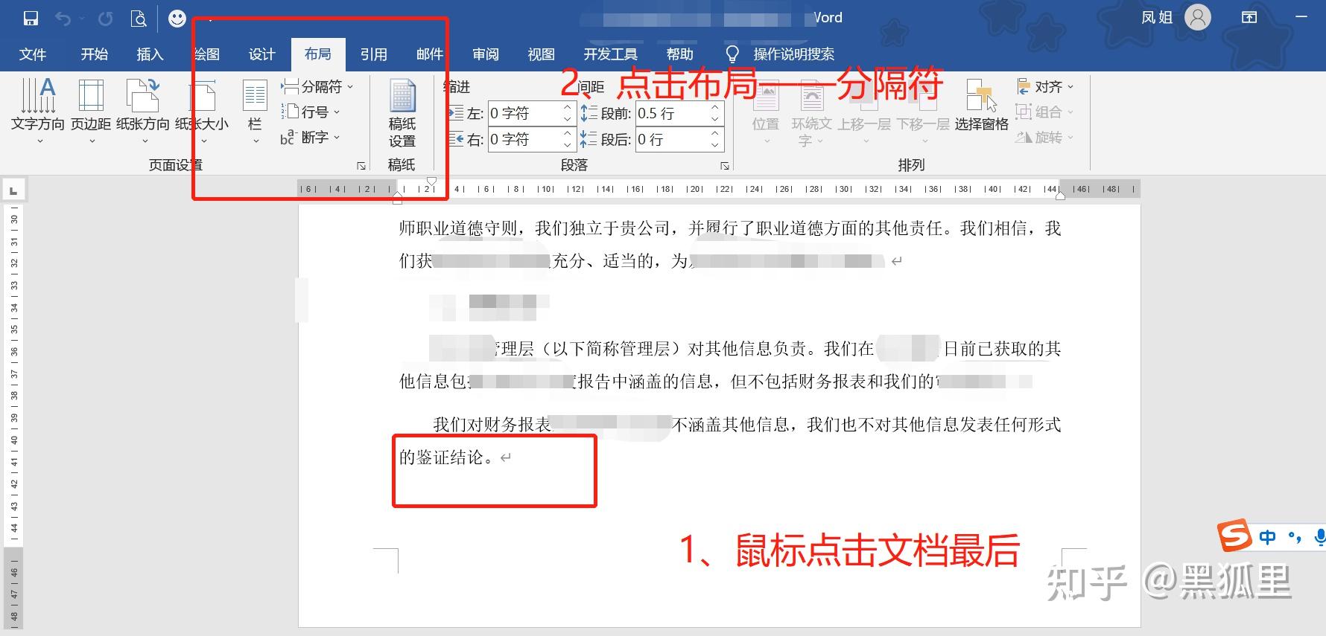The width and height of the screenshot is (1326, 636).
Task: Open Text Direction (文字方向) tool
Action: tap(37, 112)
